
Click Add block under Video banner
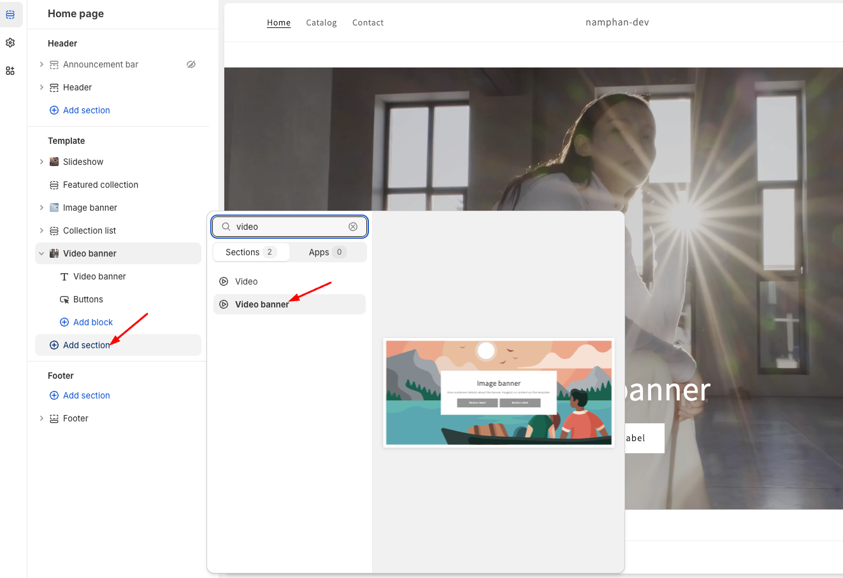pos(86,322)
